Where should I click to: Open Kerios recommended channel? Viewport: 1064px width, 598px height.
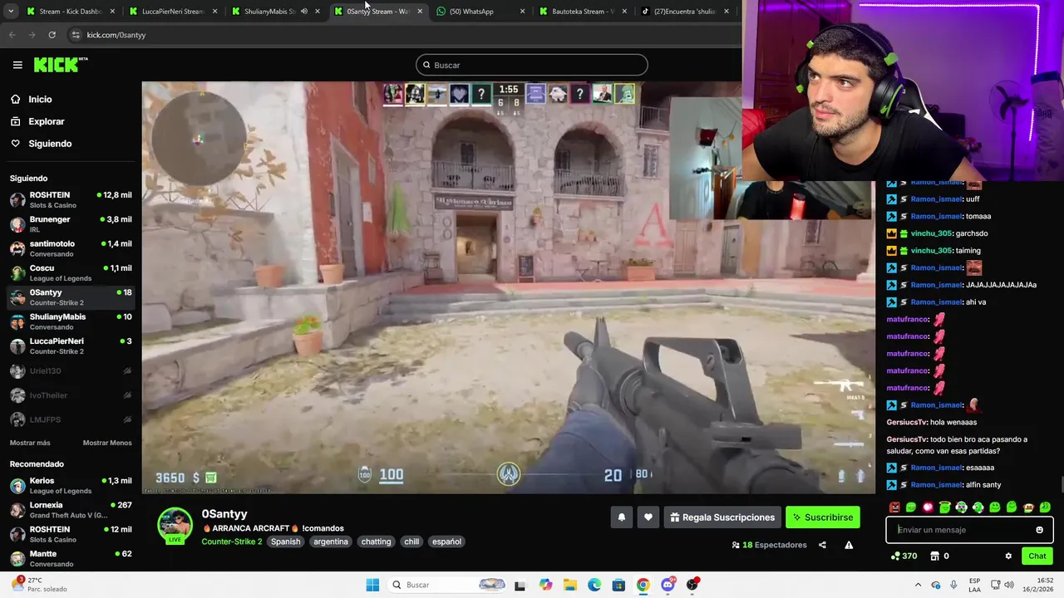[71, 485]
